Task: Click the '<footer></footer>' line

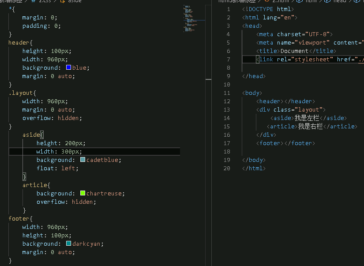Action: 285,143
